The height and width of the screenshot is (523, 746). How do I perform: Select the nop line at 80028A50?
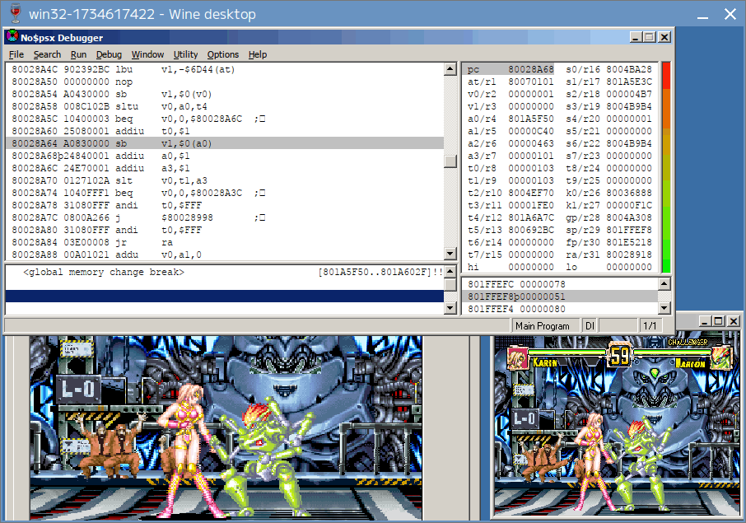pyautogui.click(x=225, y=82)
